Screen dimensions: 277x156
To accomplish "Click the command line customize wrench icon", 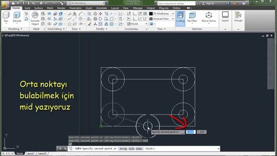I will pos(65,149).
